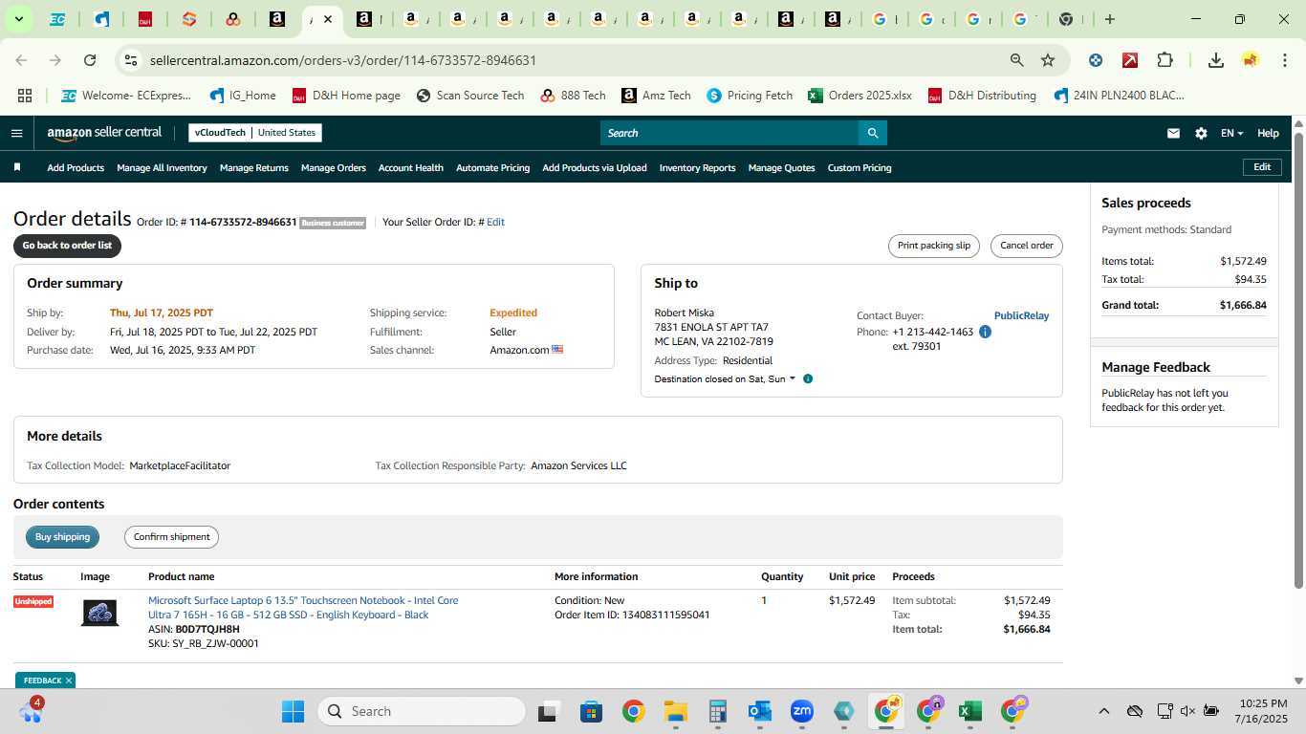Open the Pricing Fetch bookmark

[x=750, y=96]
